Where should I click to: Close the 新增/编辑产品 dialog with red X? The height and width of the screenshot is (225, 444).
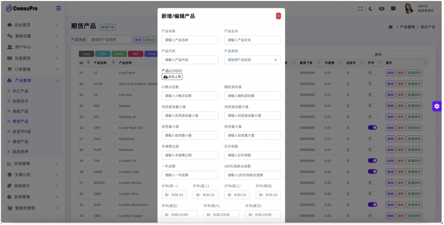(278, 16)
